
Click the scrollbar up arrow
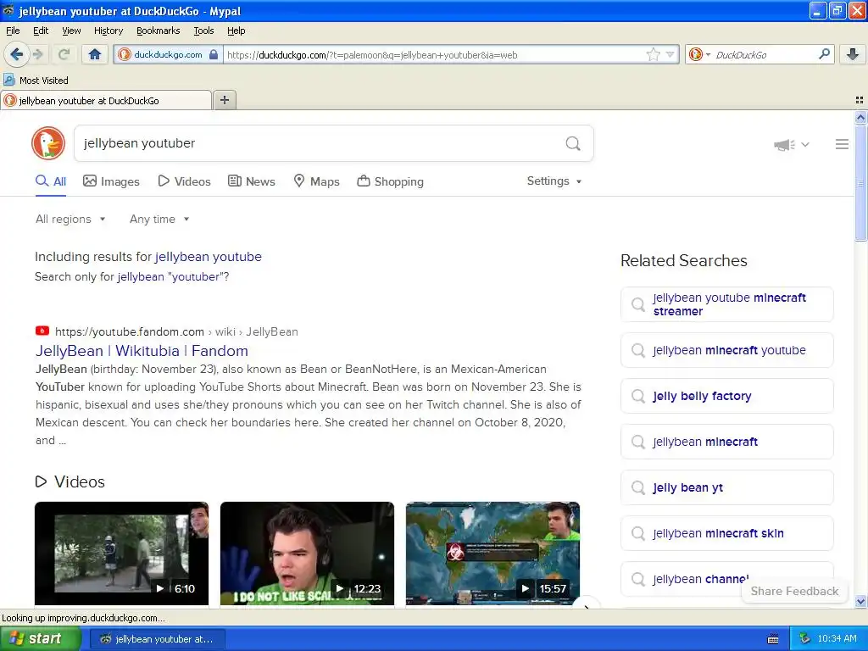pos(860,117)
